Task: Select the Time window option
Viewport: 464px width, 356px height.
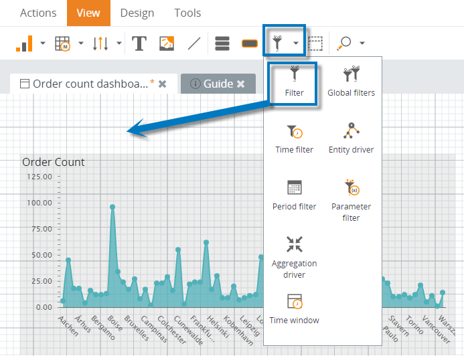Action: click(294, 309)
